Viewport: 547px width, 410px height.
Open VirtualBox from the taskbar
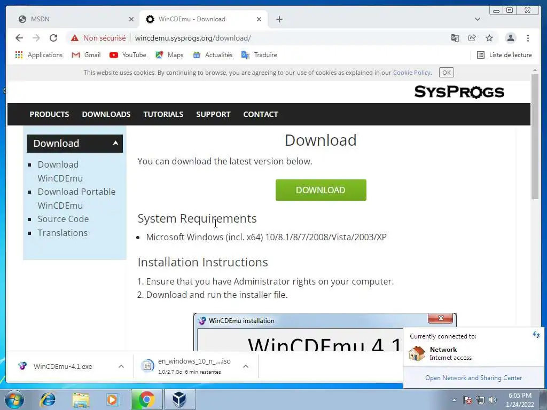point(179,399)
